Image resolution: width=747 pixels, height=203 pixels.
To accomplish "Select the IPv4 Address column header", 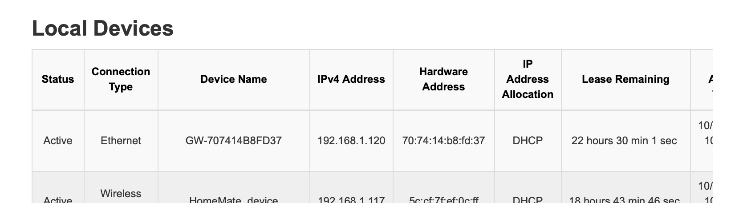I will pos(351,79).
